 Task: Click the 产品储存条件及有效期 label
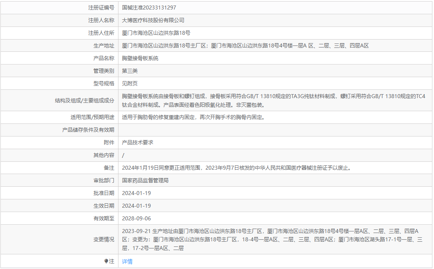point(88,130)
